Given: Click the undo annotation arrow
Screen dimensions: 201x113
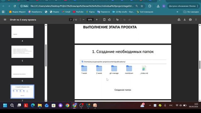Looking at the screenshot, I should [124, 20].
